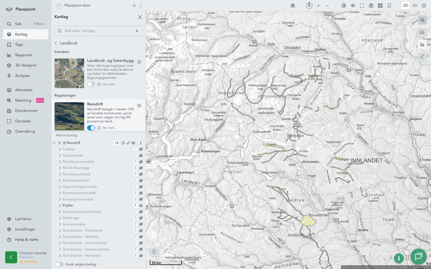Screen dimensions: 431x269
Task: Switch map to 3D view
Action: pos(415,5)
